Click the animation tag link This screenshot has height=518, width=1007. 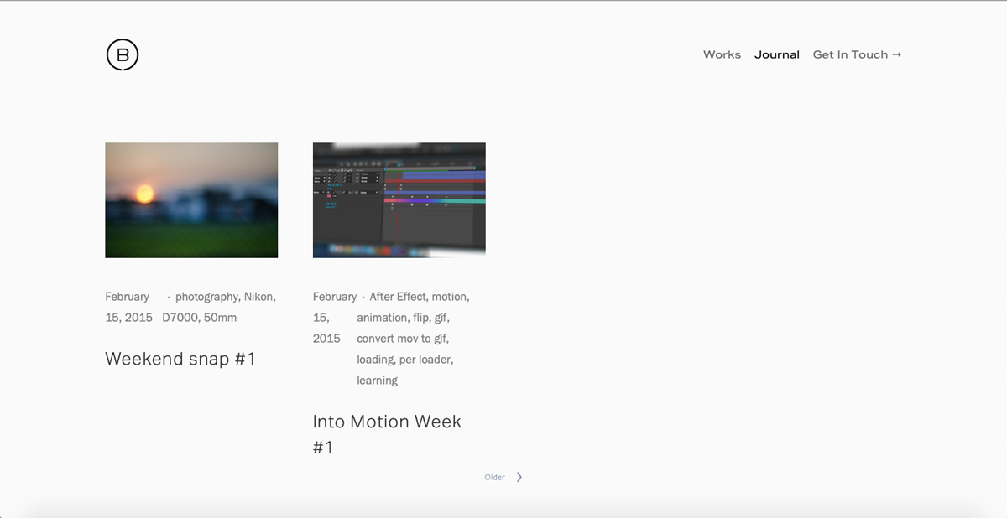381,317
